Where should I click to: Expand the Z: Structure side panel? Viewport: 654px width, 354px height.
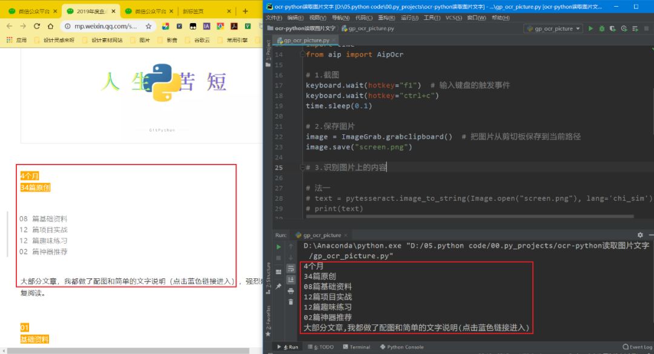point(269,272)
